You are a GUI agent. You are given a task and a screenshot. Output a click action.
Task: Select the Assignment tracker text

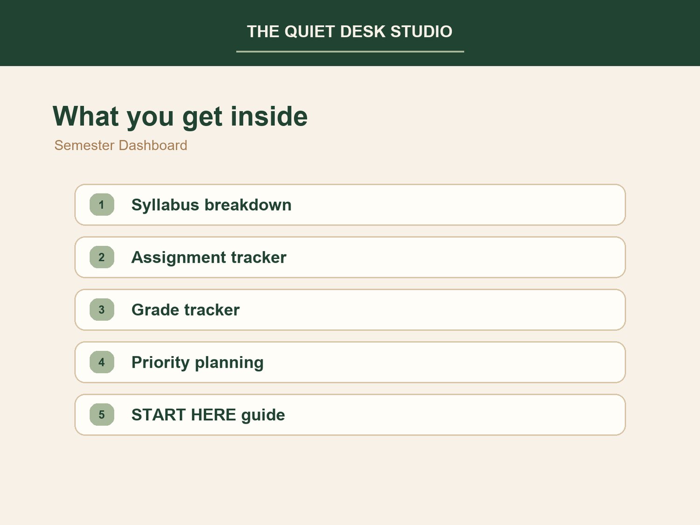[209, 257]
